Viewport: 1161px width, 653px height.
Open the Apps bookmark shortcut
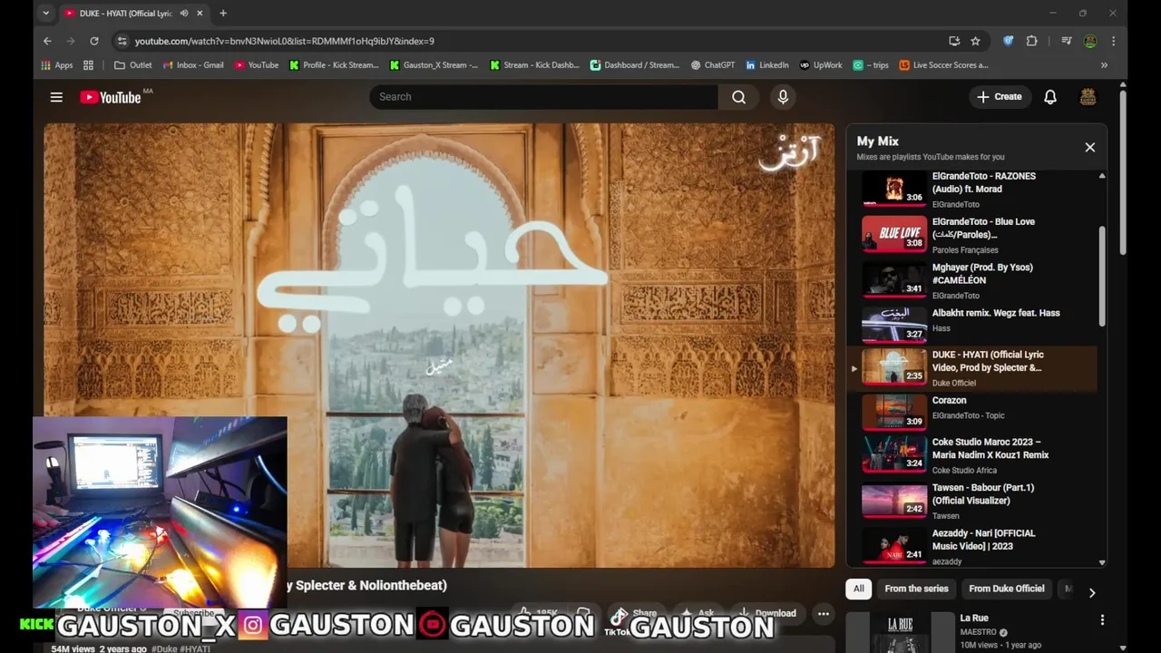pyautogui.click(x=57, y=65)
